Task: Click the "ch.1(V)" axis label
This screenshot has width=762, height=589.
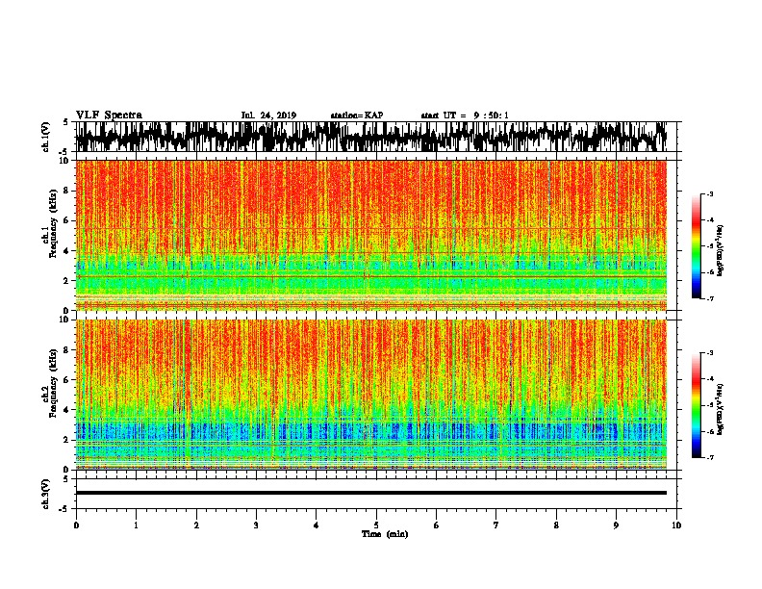Action: click(x=46, y=137)
